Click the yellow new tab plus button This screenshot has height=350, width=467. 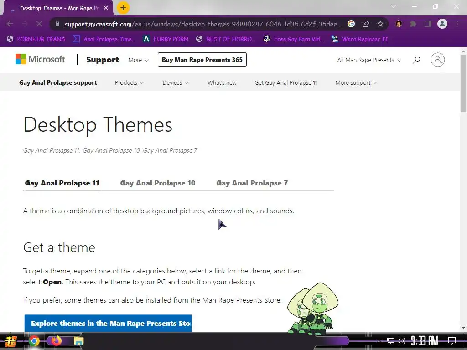[123, 8]
